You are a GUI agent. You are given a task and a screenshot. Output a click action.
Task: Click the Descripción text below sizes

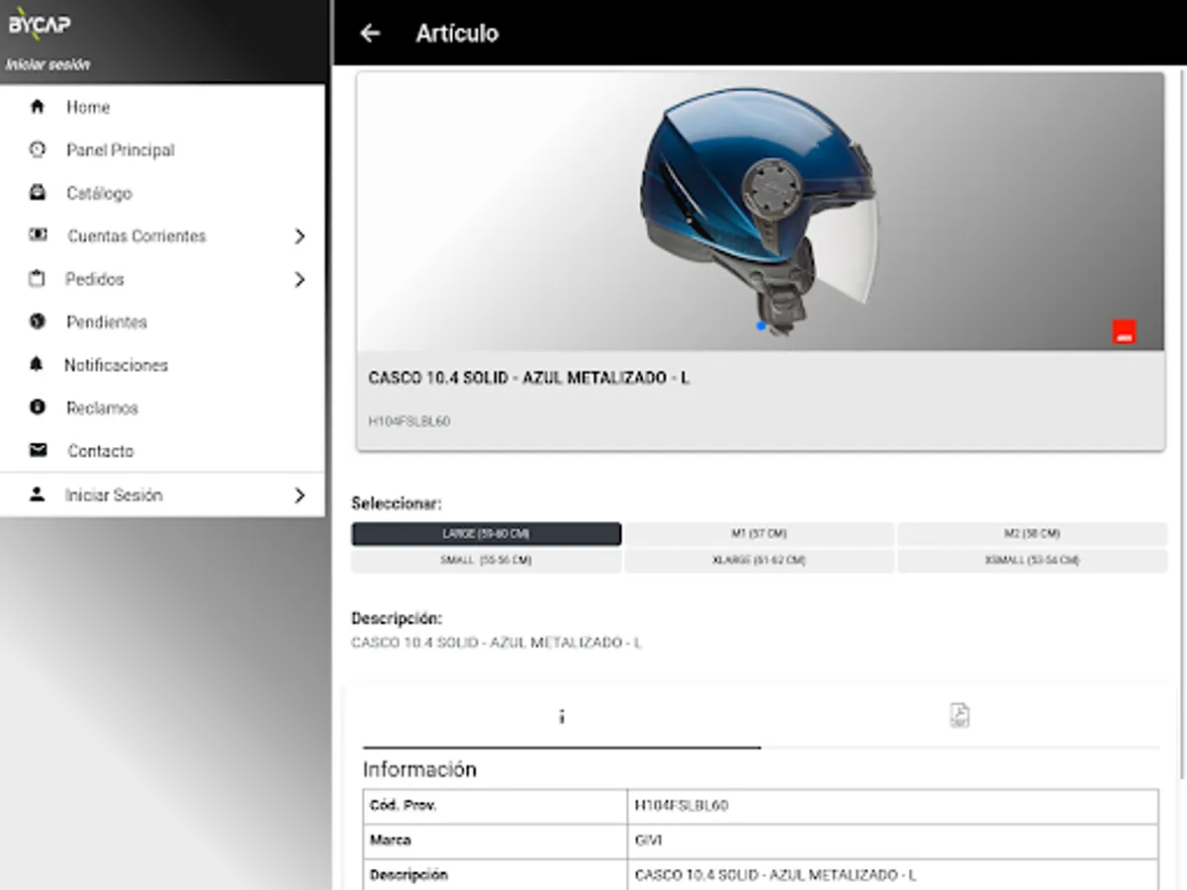tap(497, 643)
